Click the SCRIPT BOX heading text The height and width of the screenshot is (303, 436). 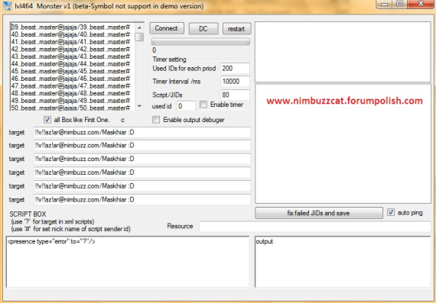point(28,214)
